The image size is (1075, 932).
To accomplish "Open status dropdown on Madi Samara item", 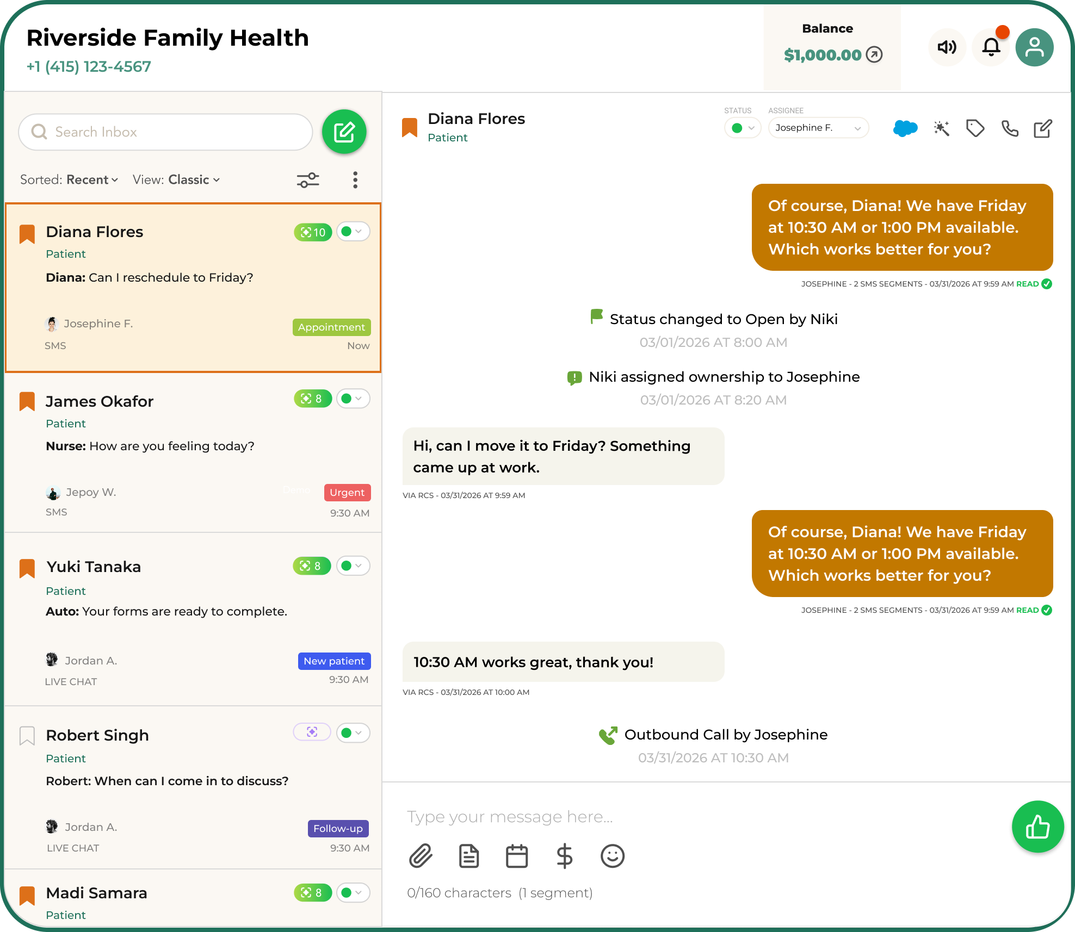I will click(353, 892).
